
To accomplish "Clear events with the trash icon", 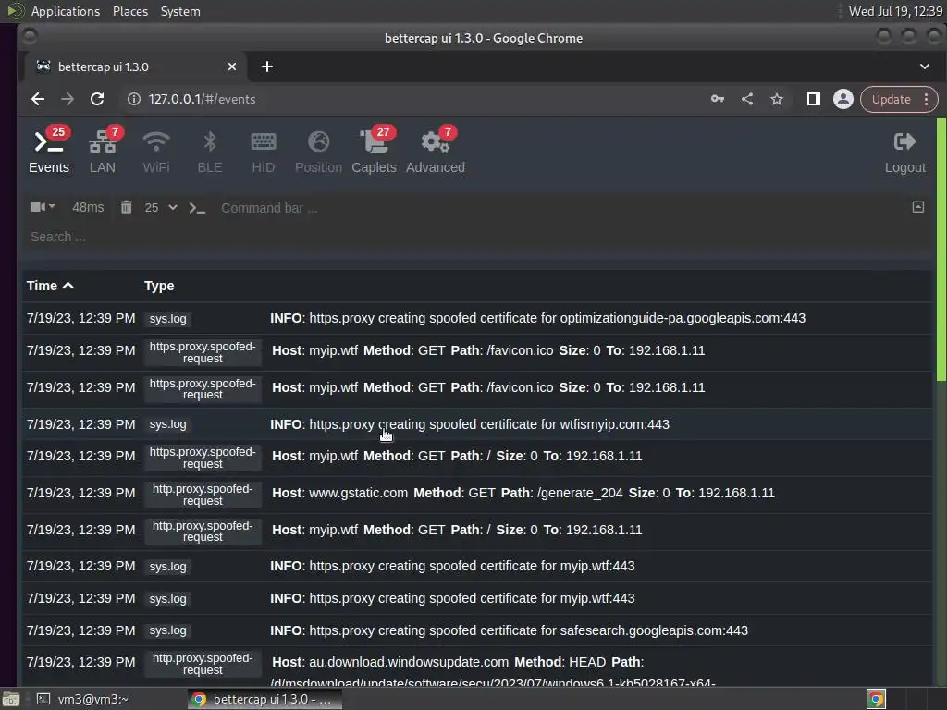I will (x=126, y=208).
